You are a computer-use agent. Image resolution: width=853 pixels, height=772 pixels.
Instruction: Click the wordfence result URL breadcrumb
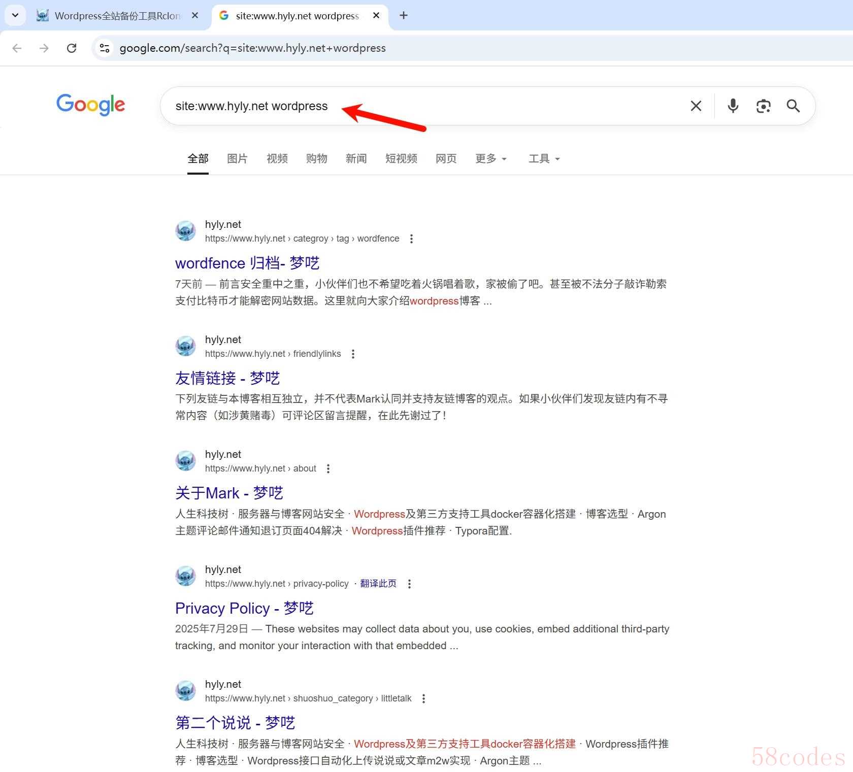[302, 239]
